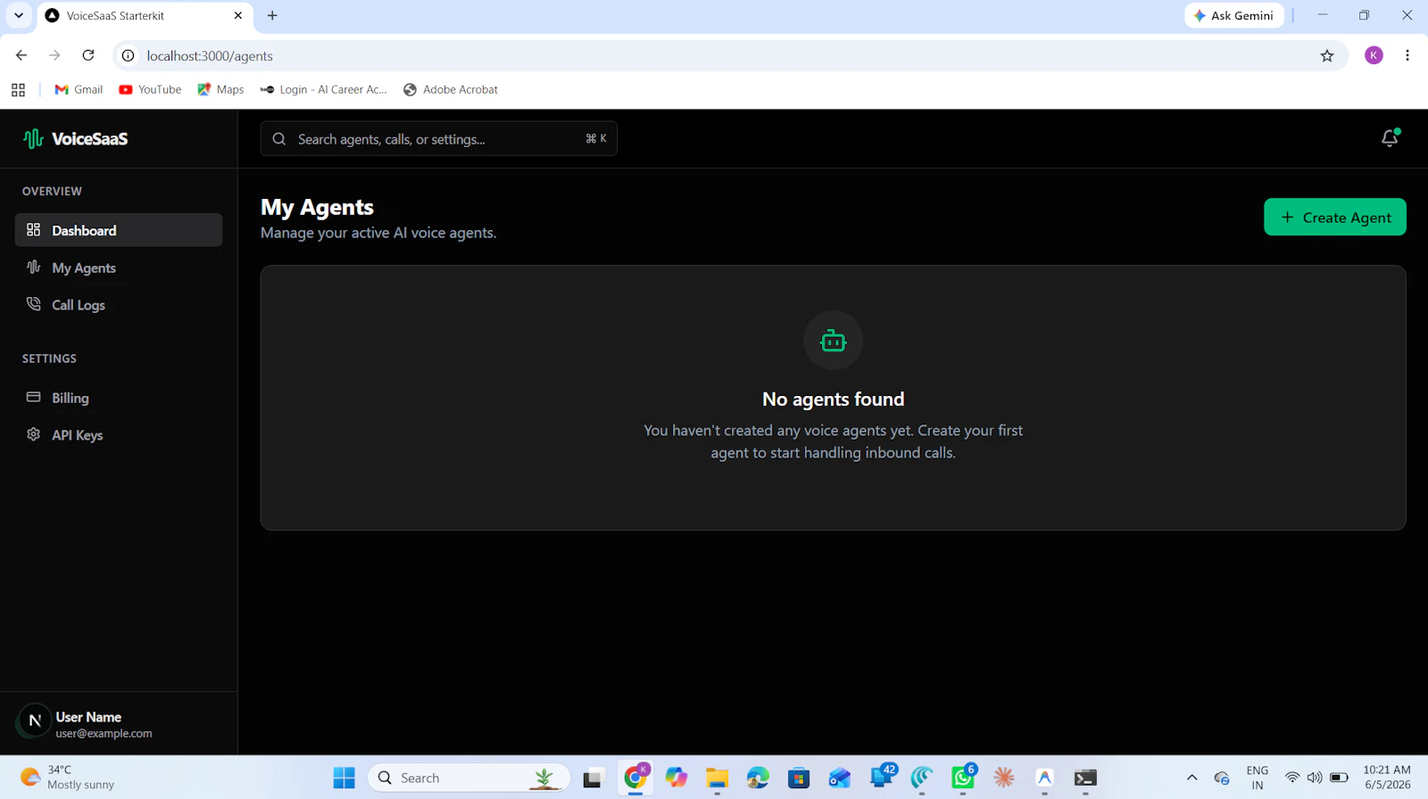Click the Create Agent button

click(x=1334, y=217)
